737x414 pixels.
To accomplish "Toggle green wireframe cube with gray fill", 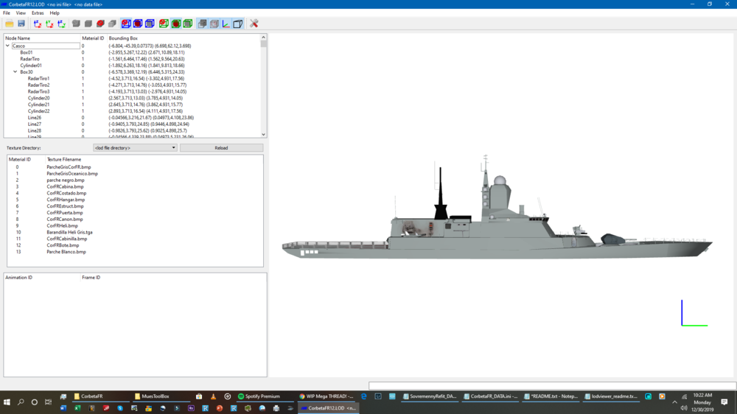I will (x=187, y=24).
